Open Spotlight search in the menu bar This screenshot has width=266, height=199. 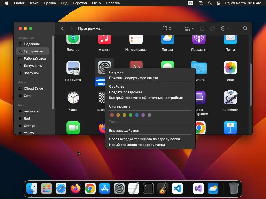coord(210,3)
